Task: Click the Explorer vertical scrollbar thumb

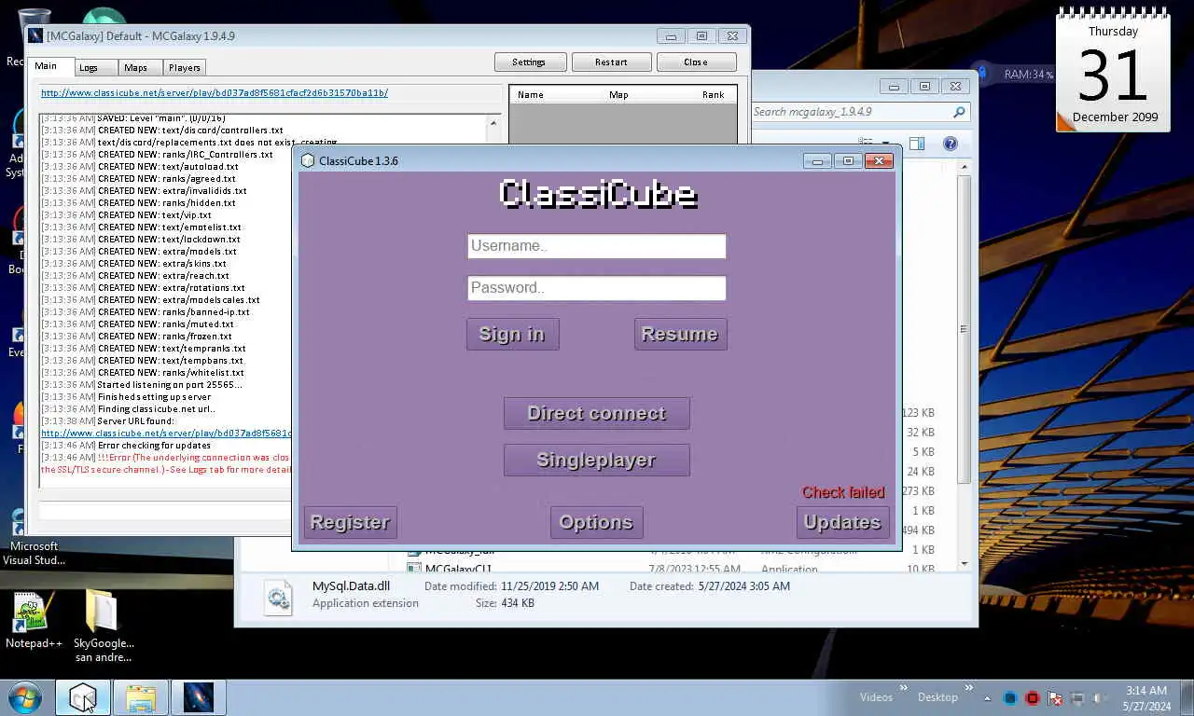Action: click(965, 329)
